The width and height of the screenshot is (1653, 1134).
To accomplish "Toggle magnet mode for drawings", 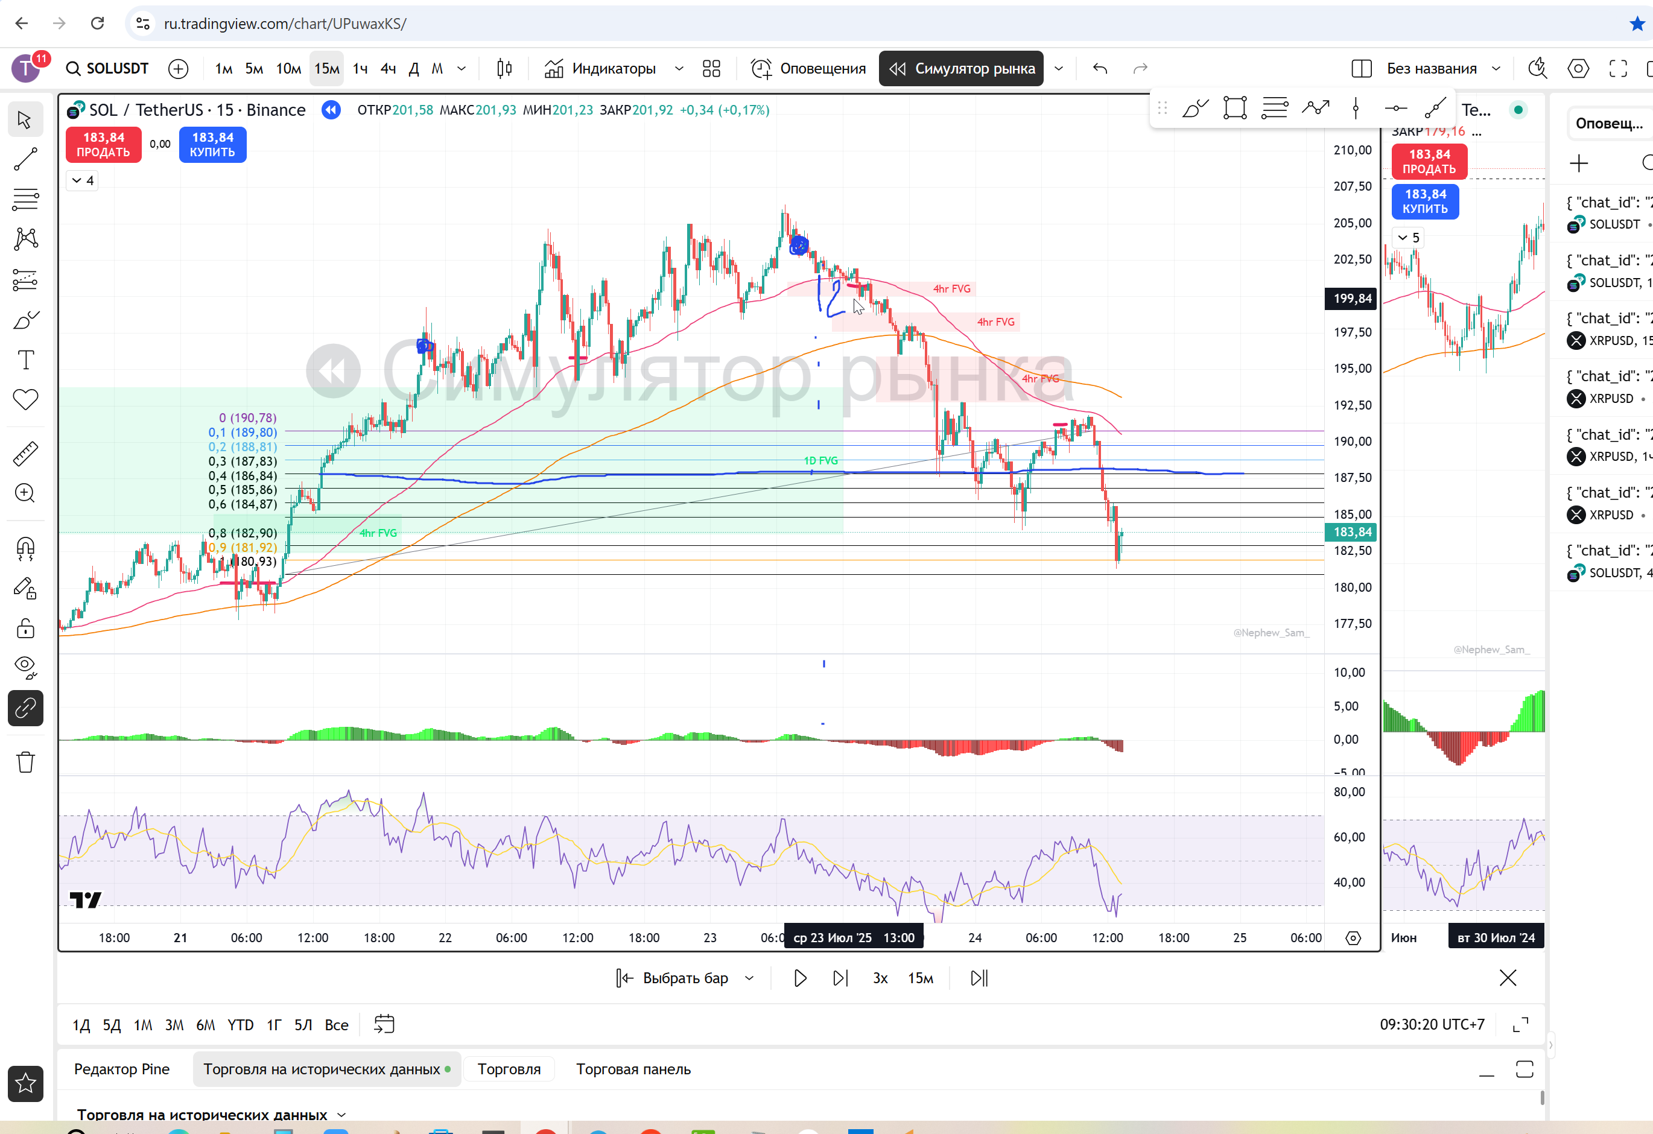I will (x=25, y=548).
